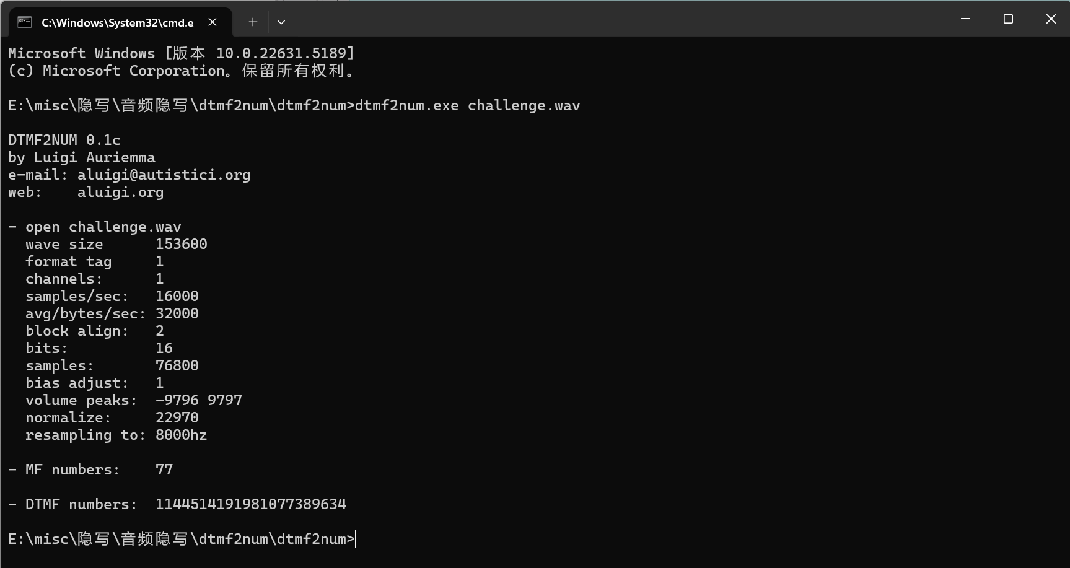Screen dimensions: 1070x568
Task: Click the MF numbers value 77
Action: click(x=164, y=470)
